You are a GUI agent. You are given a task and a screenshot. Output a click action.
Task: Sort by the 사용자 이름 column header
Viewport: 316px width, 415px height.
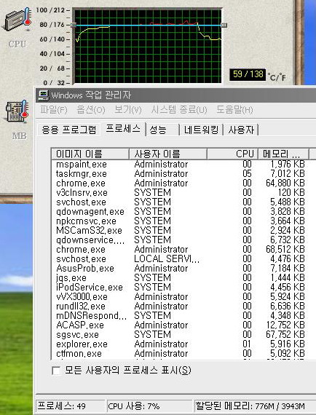(x=168, y=154)
